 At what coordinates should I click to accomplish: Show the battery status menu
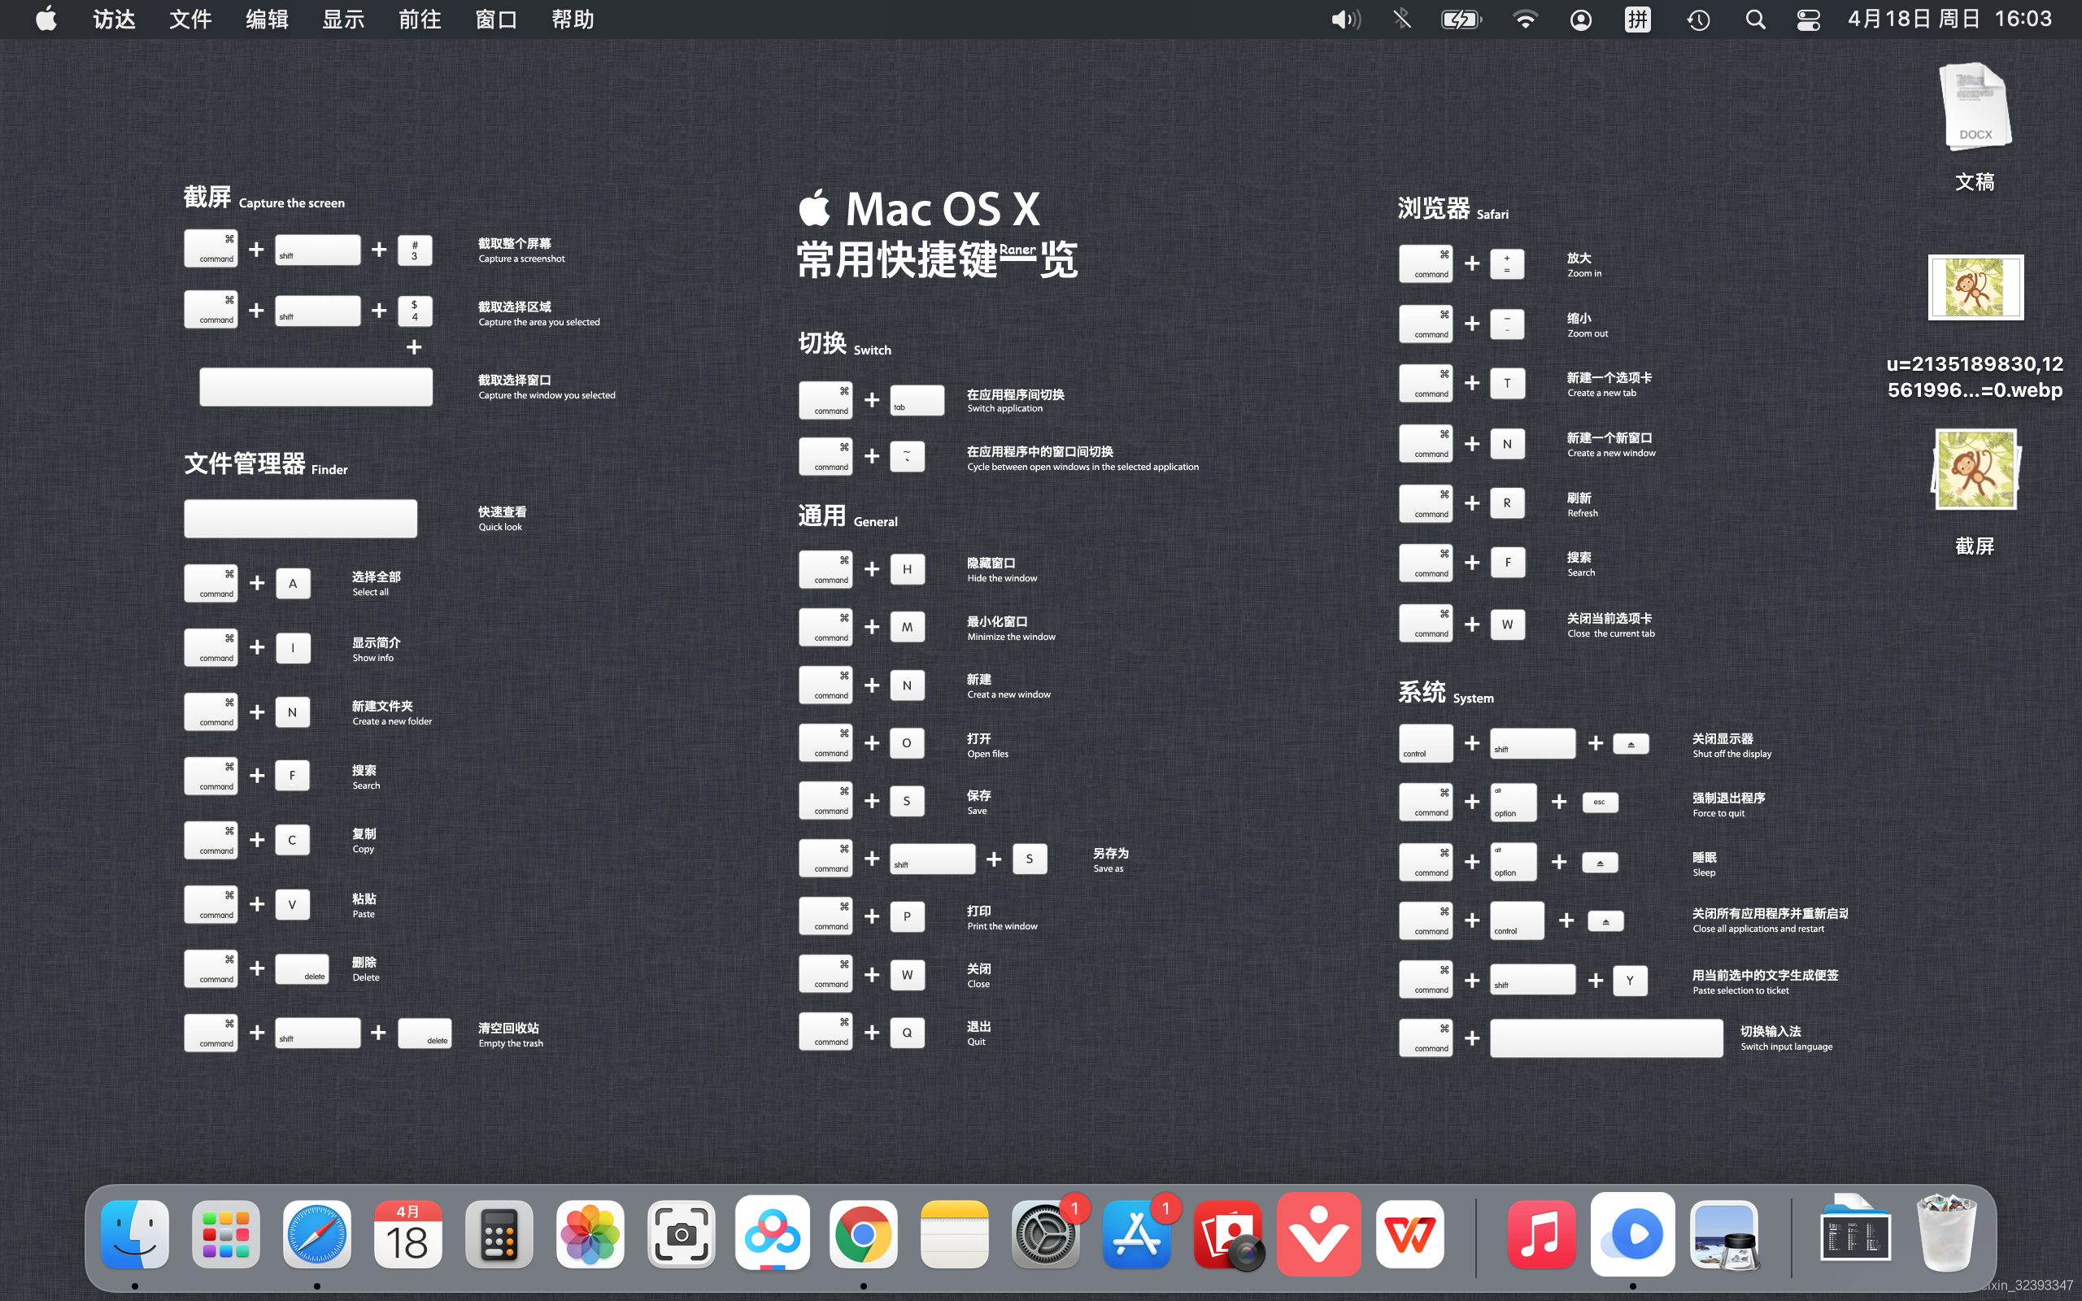1461,19
